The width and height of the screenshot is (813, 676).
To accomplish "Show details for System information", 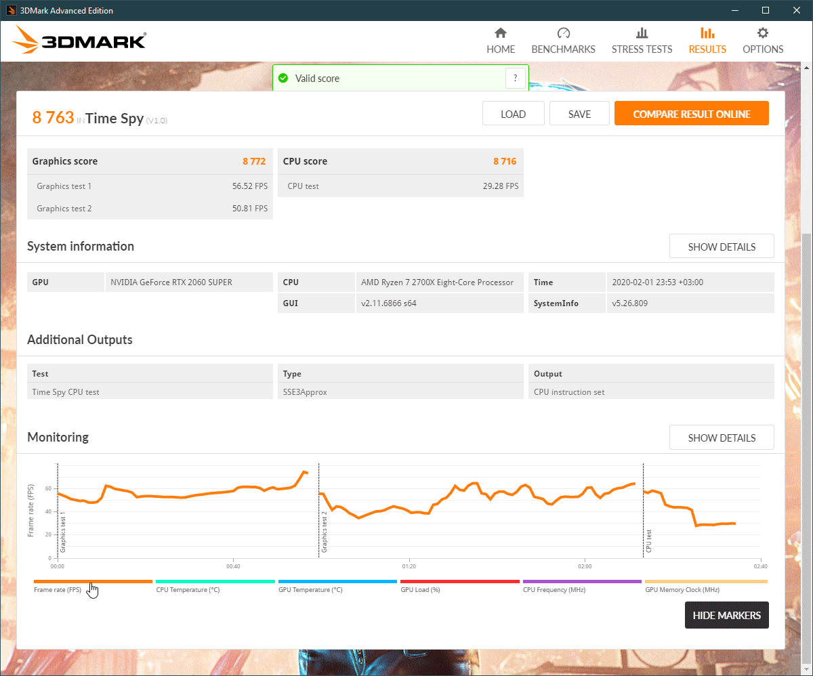I will tap(722, 247).
